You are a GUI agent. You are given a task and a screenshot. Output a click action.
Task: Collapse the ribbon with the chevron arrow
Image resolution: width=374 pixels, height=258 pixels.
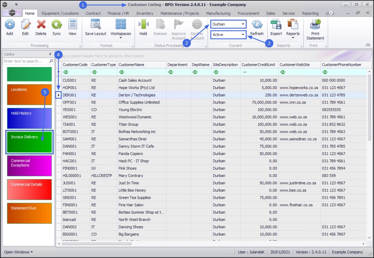368,45
